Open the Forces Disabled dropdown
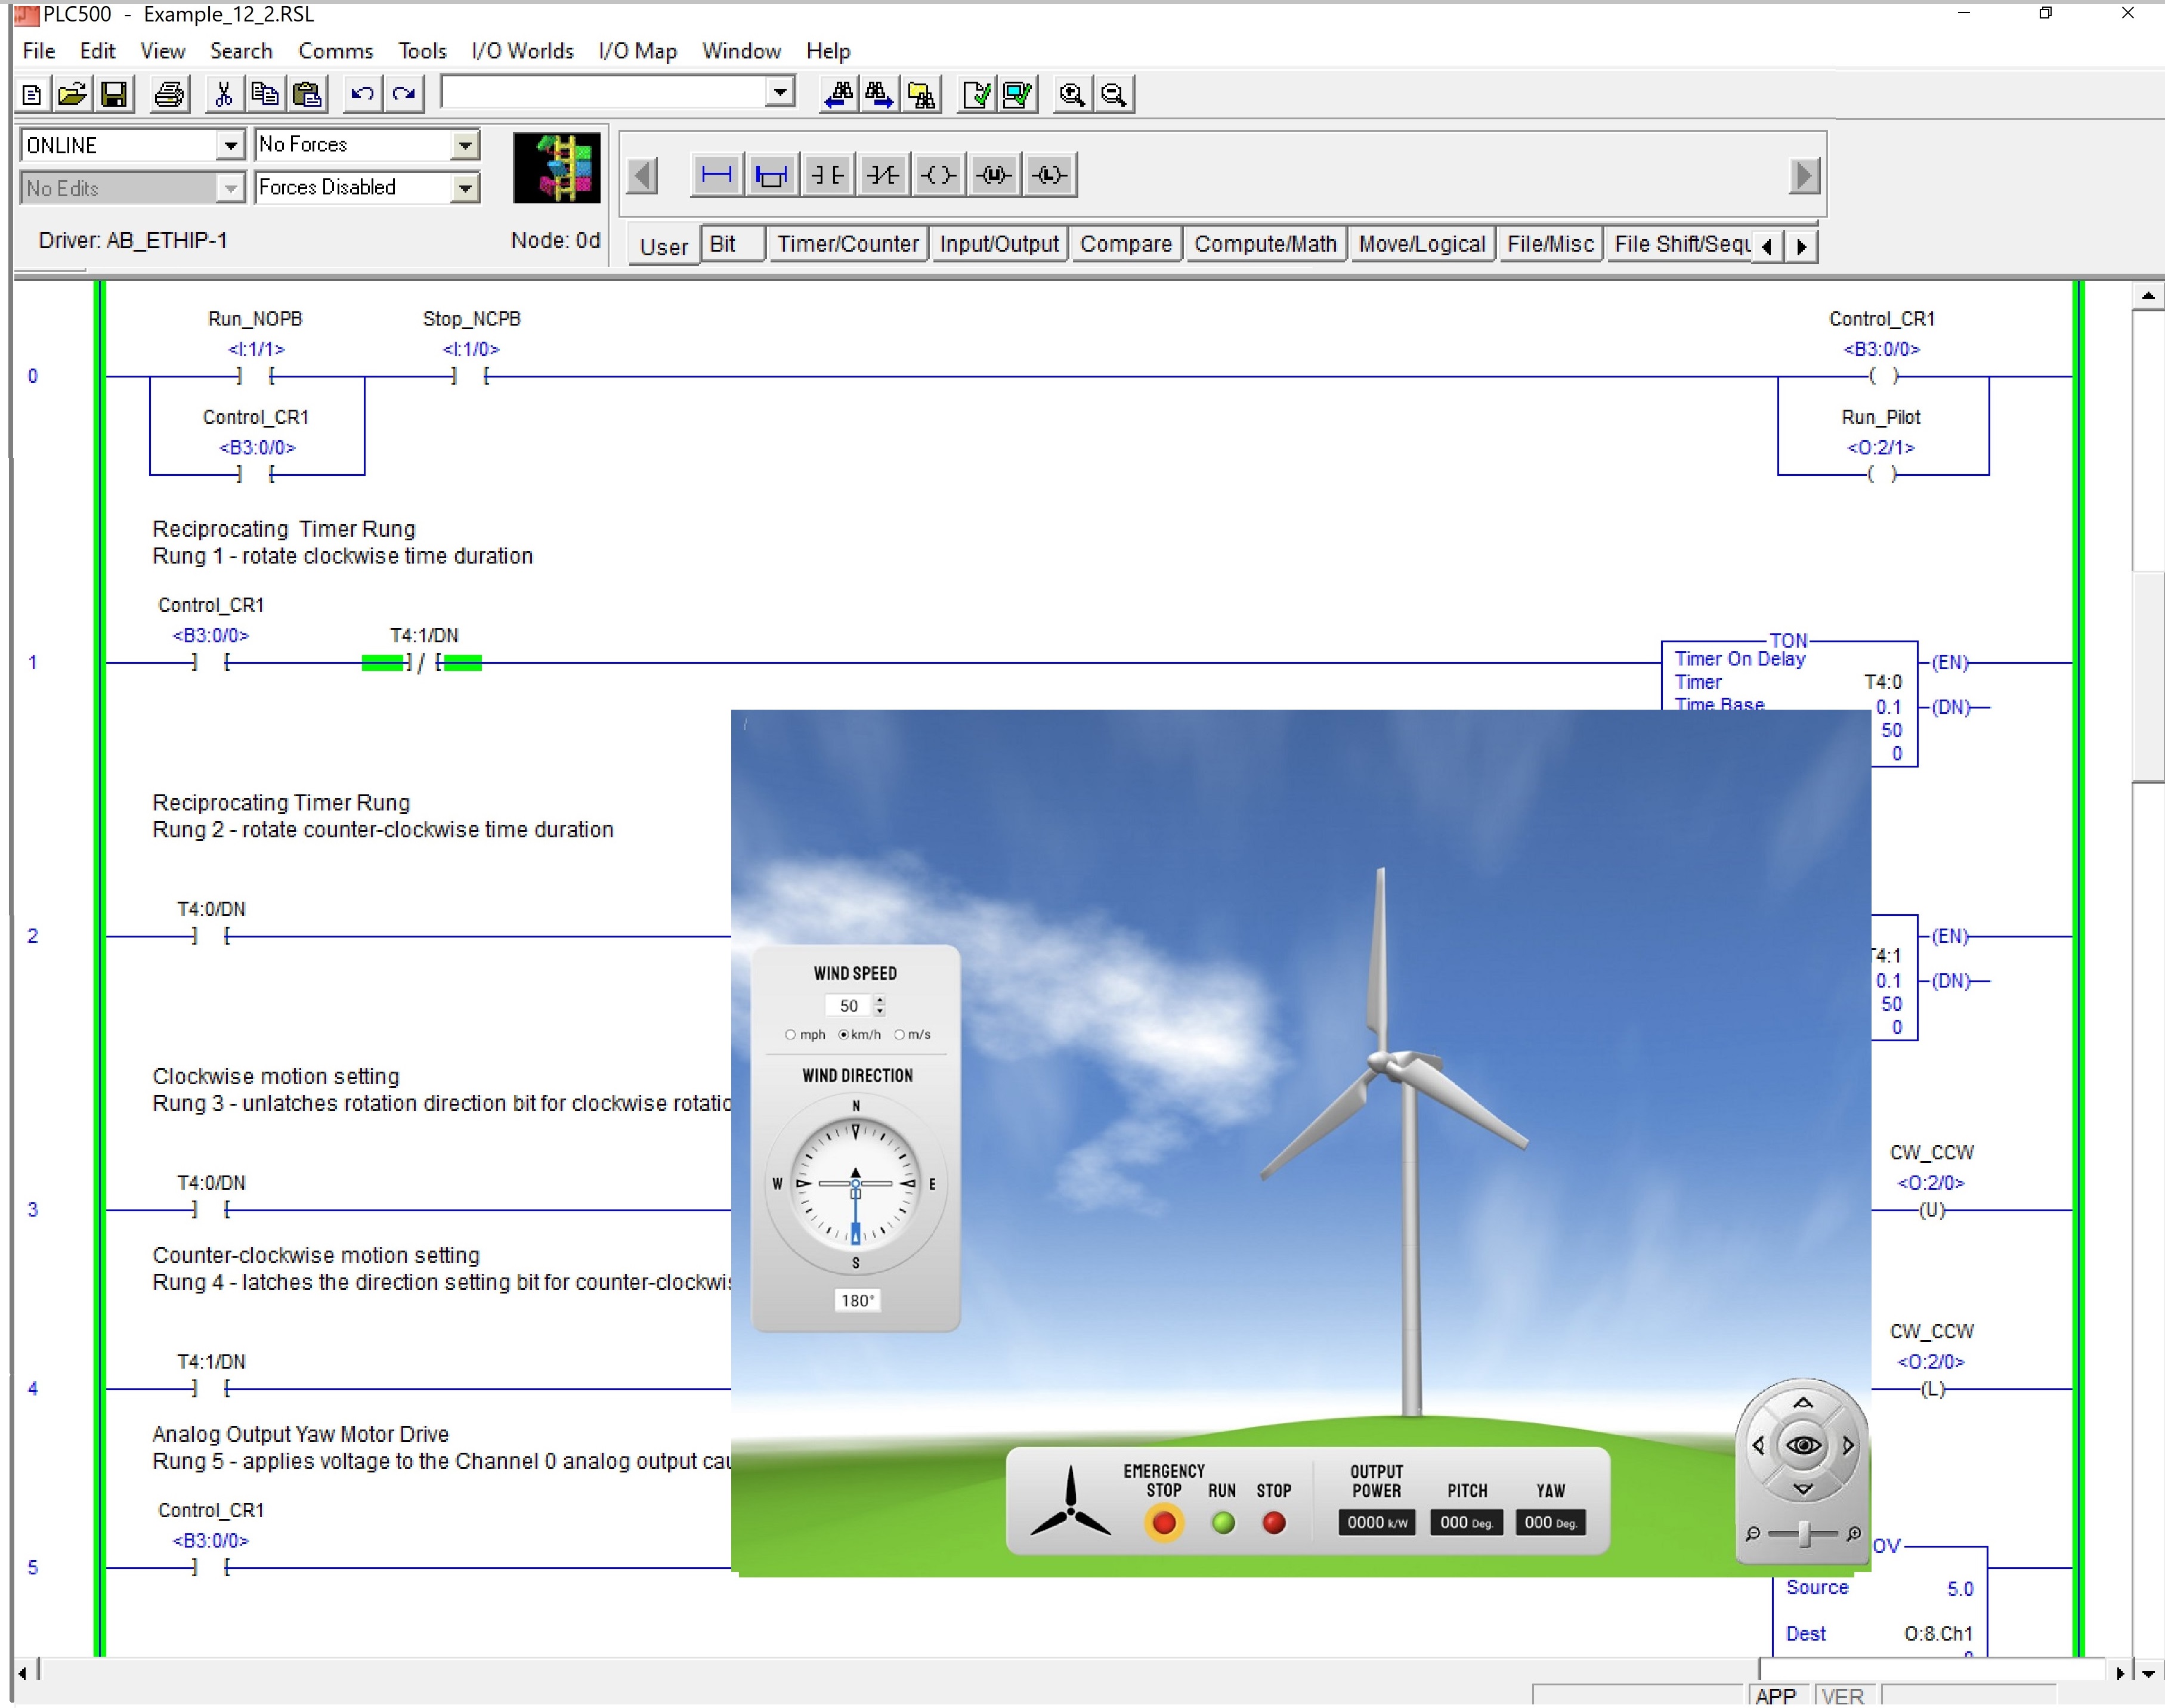The height and width of the screenshot is (1708, 2165). click(x=464, y=187)
